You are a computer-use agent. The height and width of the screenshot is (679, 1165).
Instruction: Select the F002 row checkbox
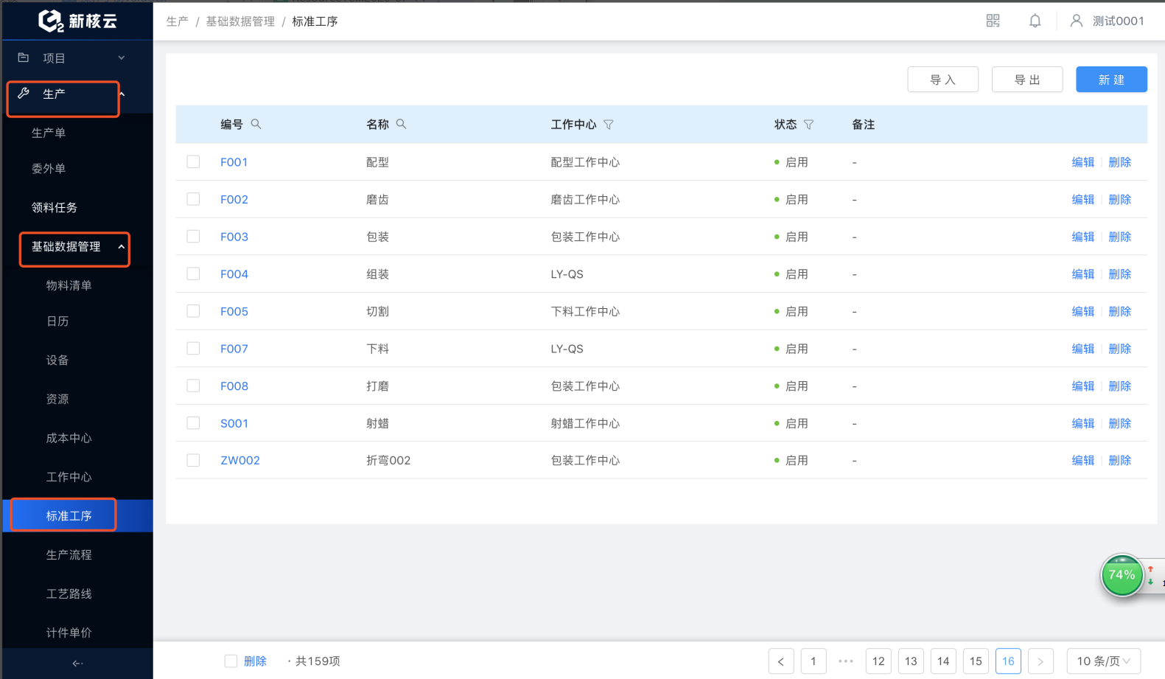coord(193,199)
